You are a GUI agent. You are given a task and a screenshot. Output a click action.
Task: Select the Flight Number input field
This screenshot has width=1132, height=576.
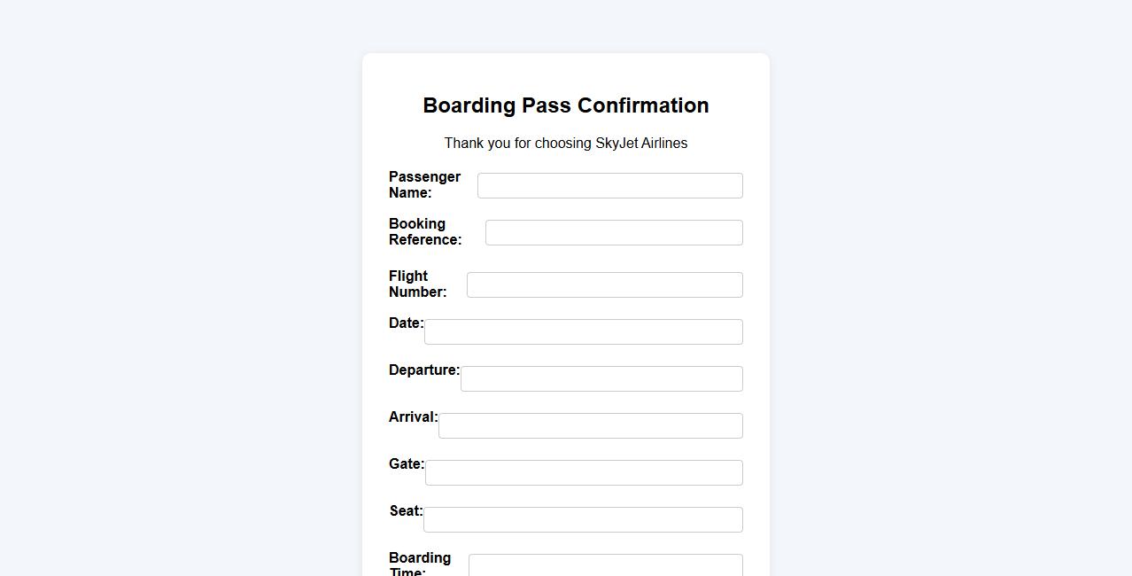pyautogui.click(x=604, y=285)
